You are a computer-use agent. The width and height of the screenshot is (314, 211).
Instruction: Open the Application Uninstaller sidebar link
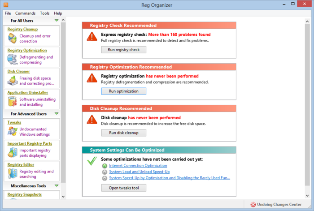tap(28, 92)
